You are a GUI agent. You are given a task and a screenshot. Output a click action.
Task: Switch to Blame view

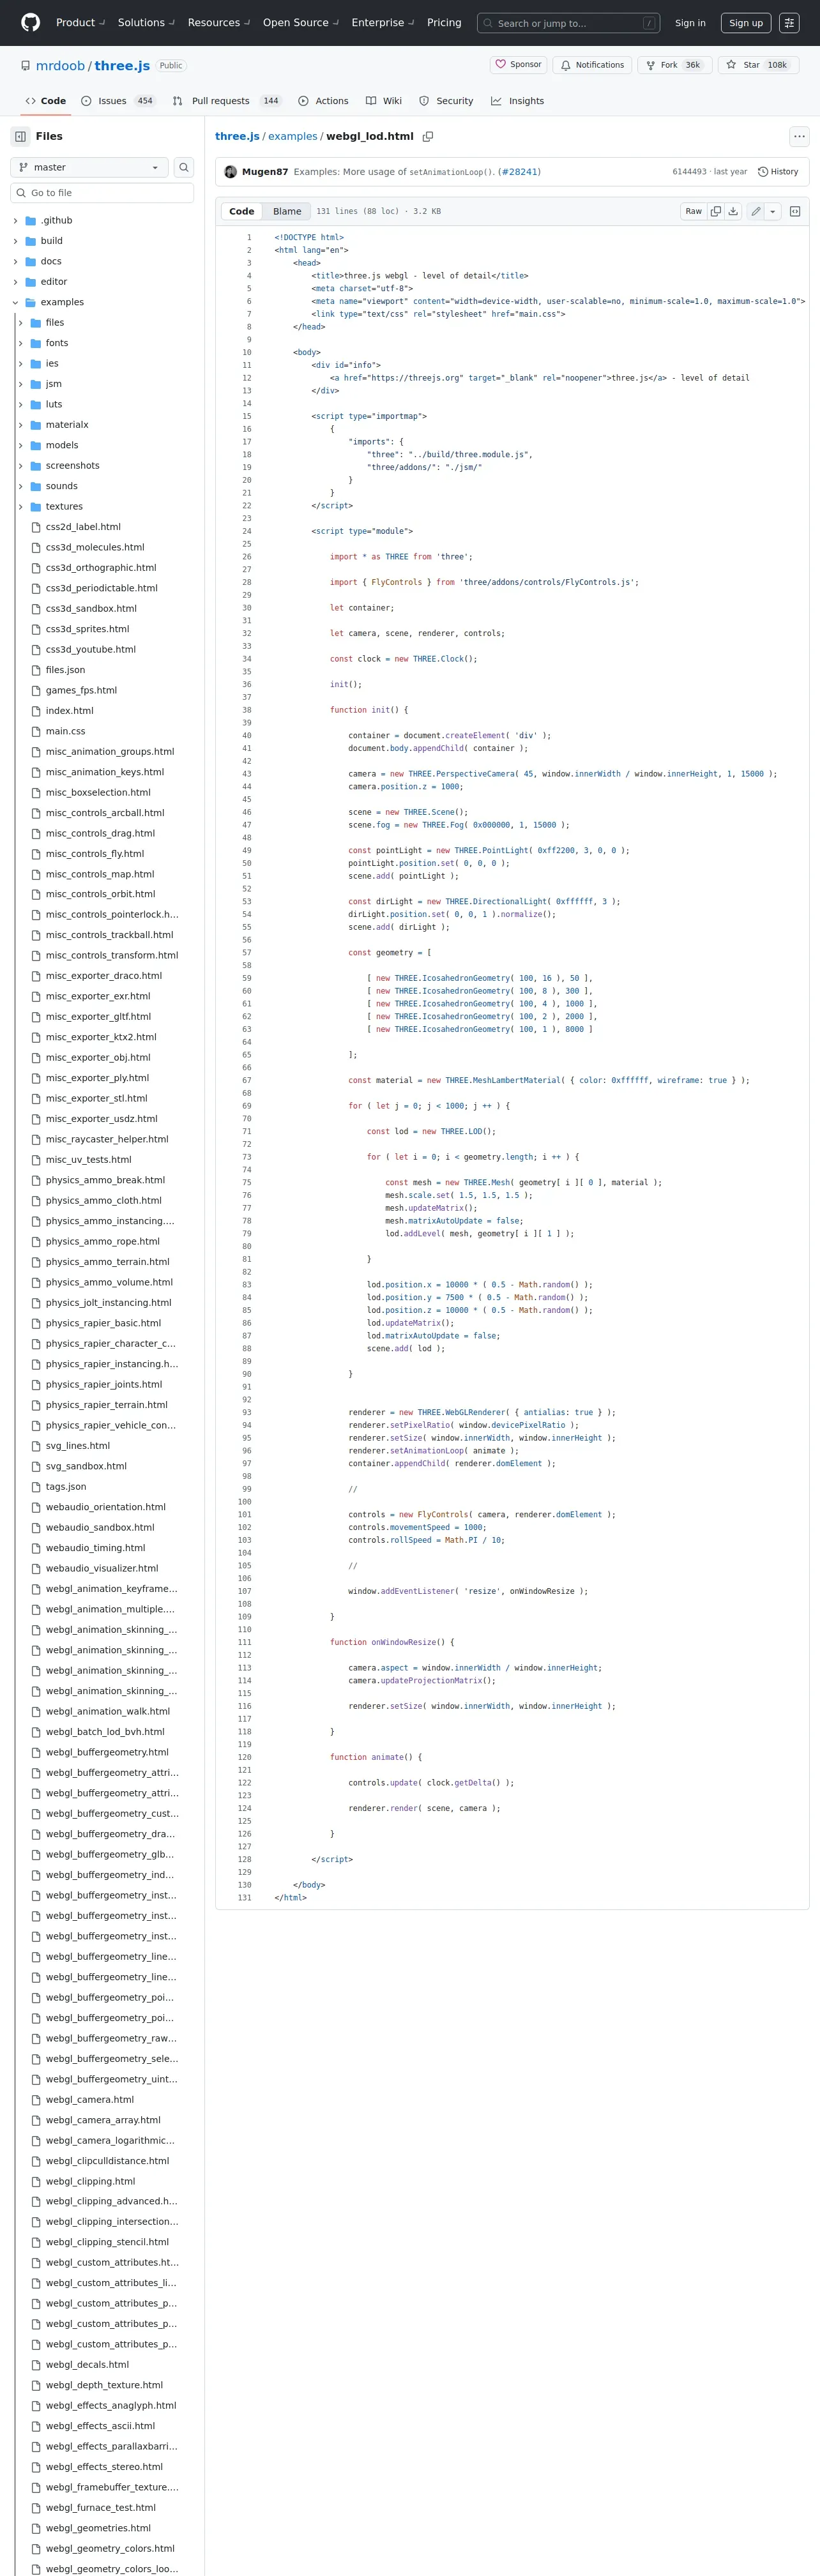tap(287, 211)
